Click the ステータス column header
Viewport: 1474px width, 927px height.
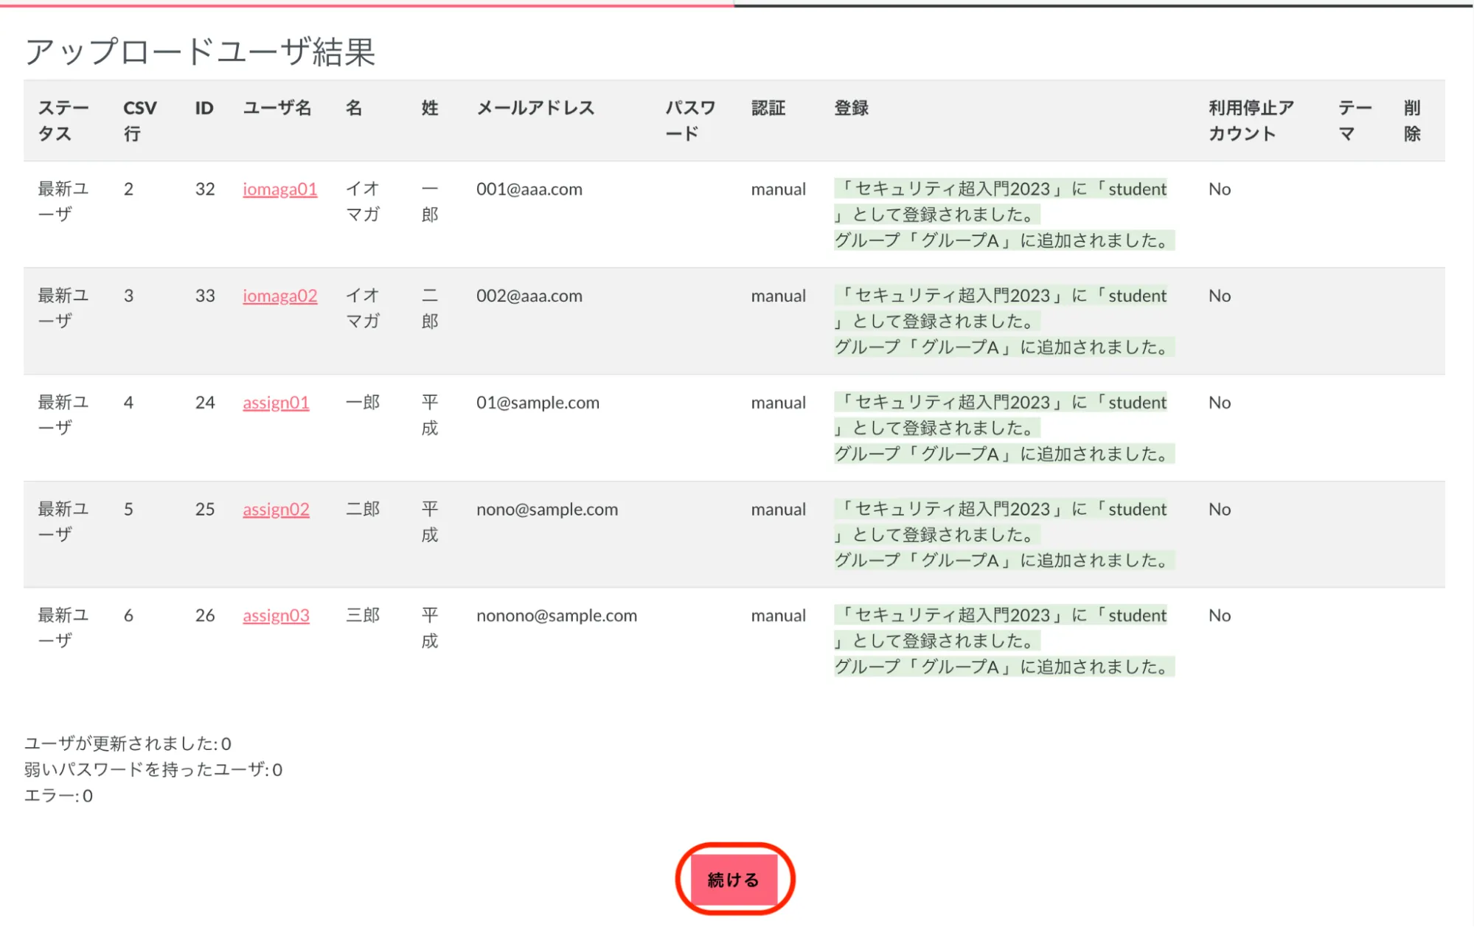click(63, 121)
